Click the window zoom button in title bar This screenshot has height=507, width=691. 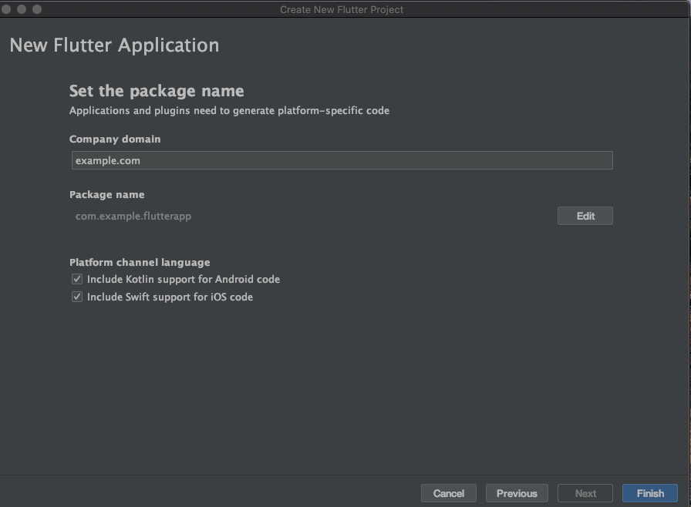[37, 8]
